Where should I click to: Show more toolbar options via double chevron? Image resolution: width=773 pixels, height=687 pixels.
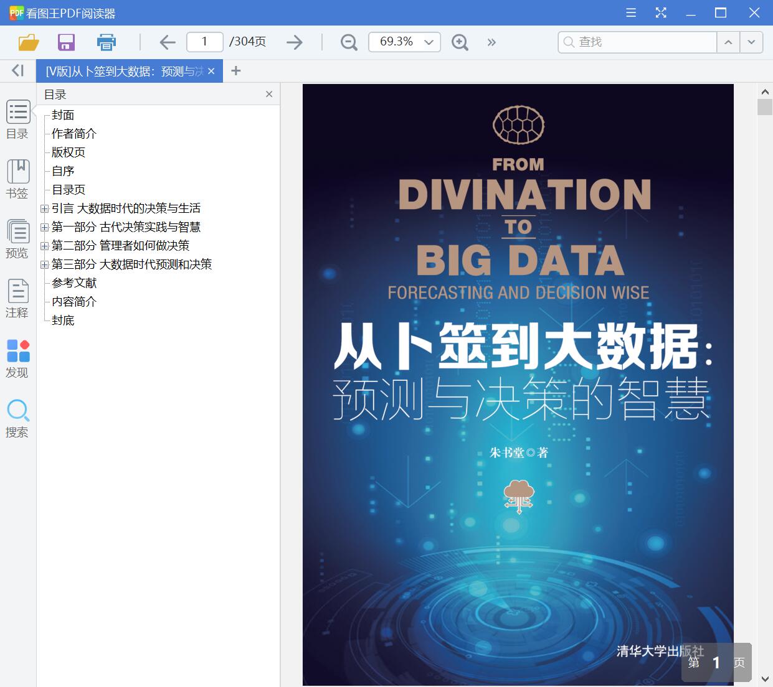[x=492, y=42]
